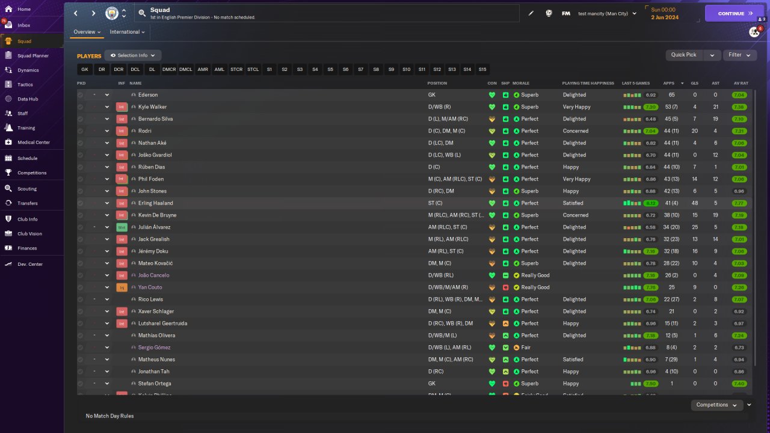Open the Inbox from the sidebar
770x433 pixels.
point(24,25)
